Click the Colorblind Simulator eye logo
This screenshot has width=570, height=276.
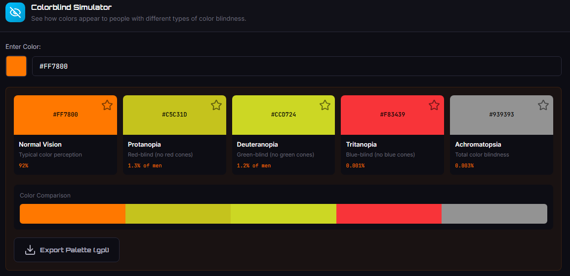pos(15,12)
